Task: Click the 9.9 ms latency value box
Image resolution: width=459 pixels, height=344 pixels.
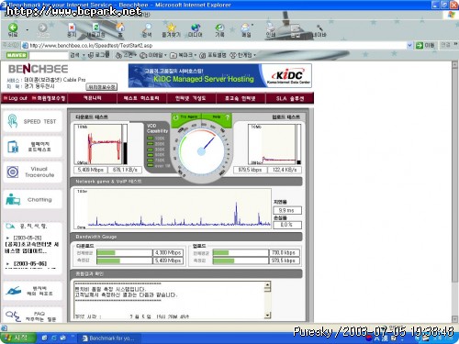Action: pos(287,210)
